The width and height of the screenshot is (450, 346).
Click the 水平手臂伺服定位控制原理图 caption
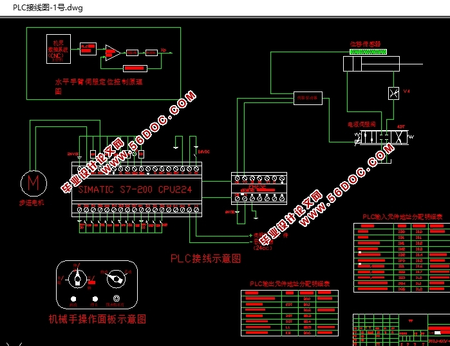98,86
